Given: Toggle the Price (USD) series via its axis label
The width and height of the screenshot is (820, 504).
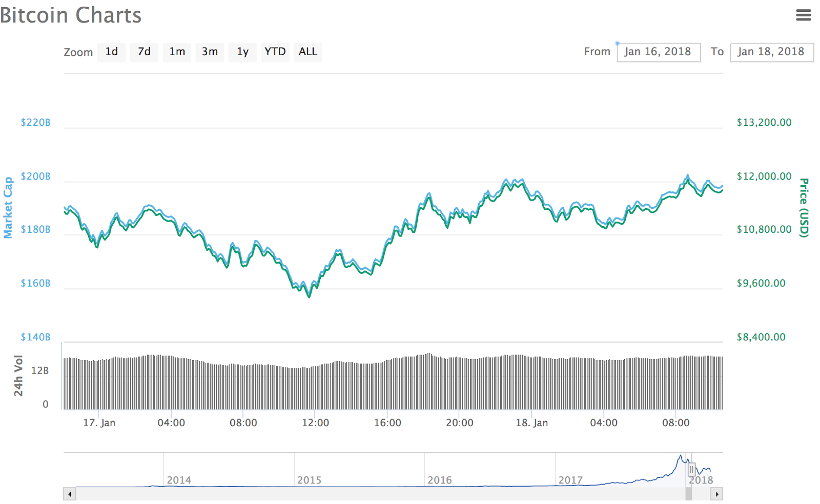Looking at the screenshot, I should coord(803,207).
